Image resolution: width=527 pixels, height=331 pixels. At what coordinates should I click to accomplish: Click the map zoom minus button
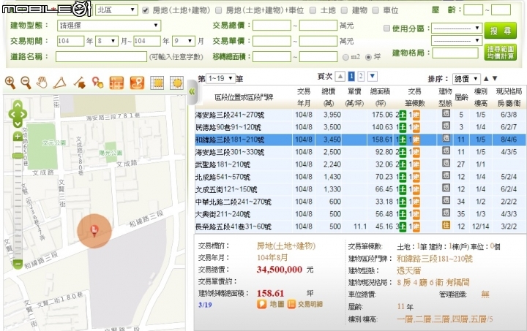(x=18, y=264)
